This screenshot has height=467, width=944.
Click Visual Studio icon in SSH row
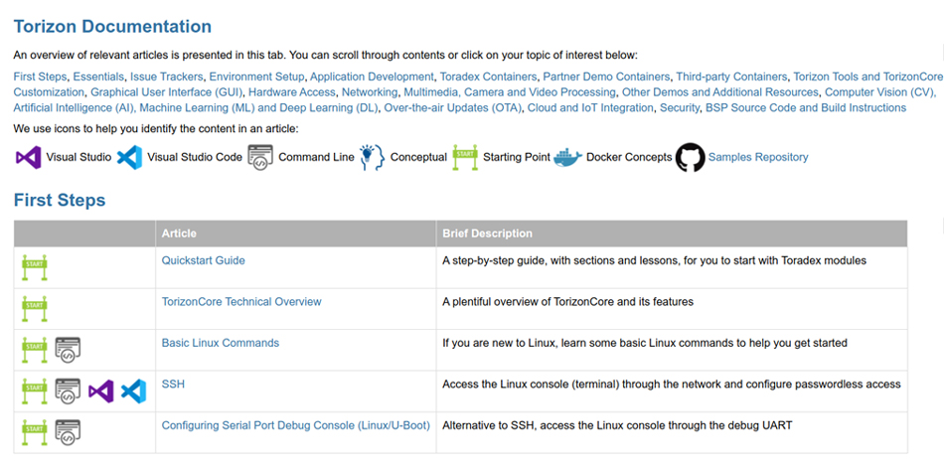point(101,391)
